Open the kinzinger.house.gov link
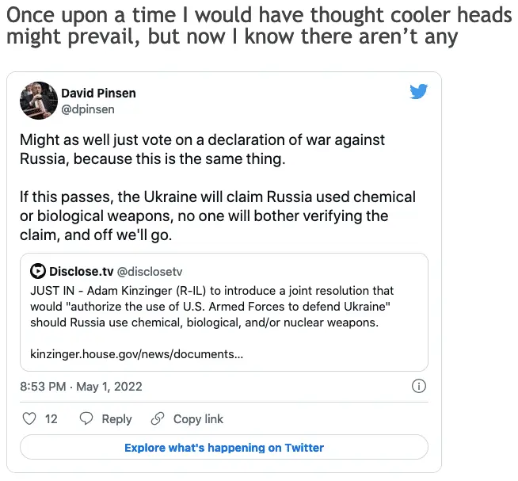 tap(136, 354)
